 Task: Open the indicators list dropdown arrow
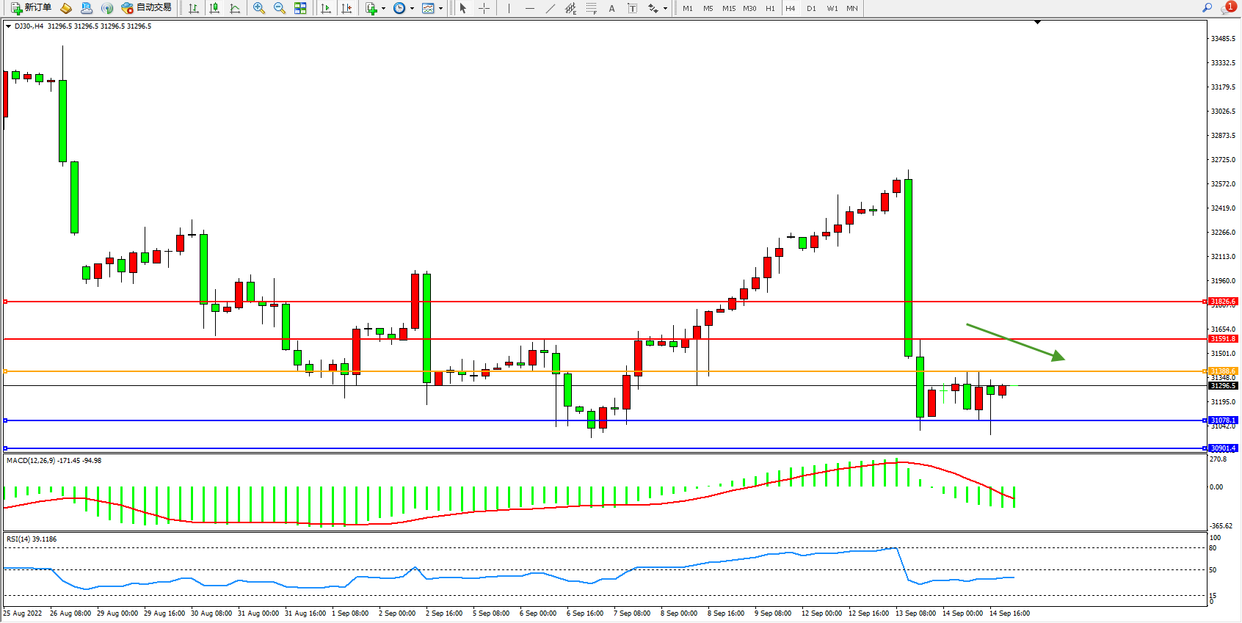click(383, 9)
